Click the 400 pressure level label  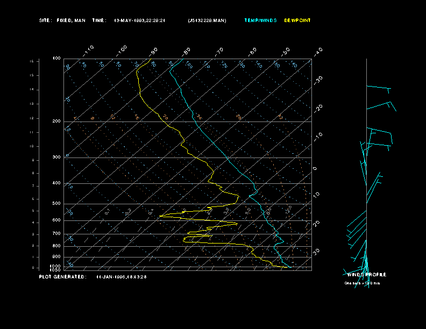click(x=56, y=183)
